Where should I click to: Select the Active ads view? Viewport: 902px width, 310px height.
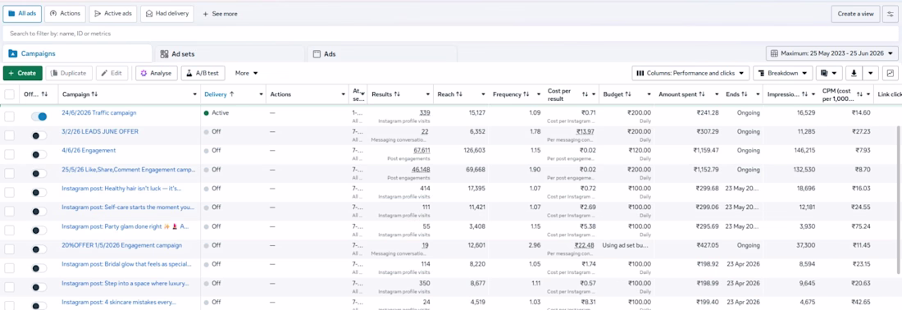coord(113,13)
